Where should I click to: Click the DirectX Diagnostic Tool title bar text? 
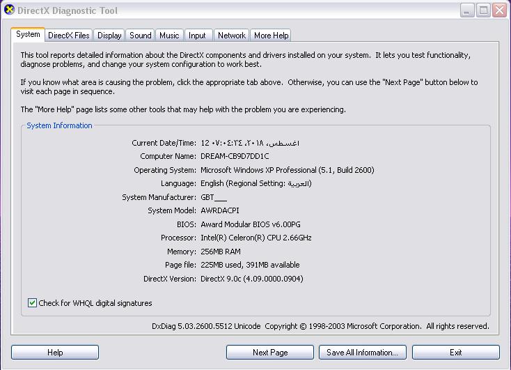tap(68, 10)
